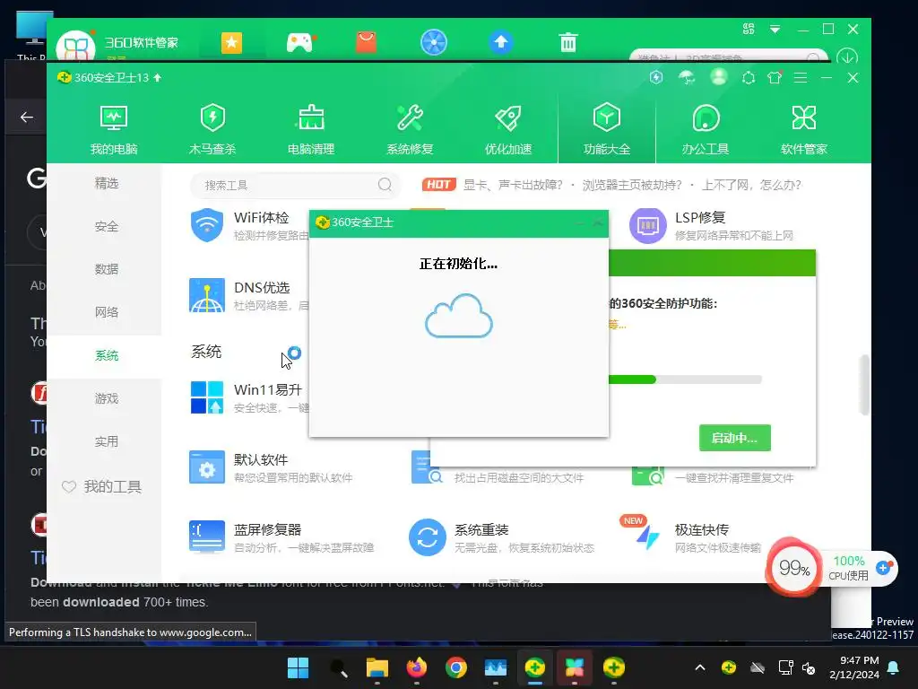Open download circle icon in 360软件管家
This screenshot has height=689, width=918.
[846, 57]
